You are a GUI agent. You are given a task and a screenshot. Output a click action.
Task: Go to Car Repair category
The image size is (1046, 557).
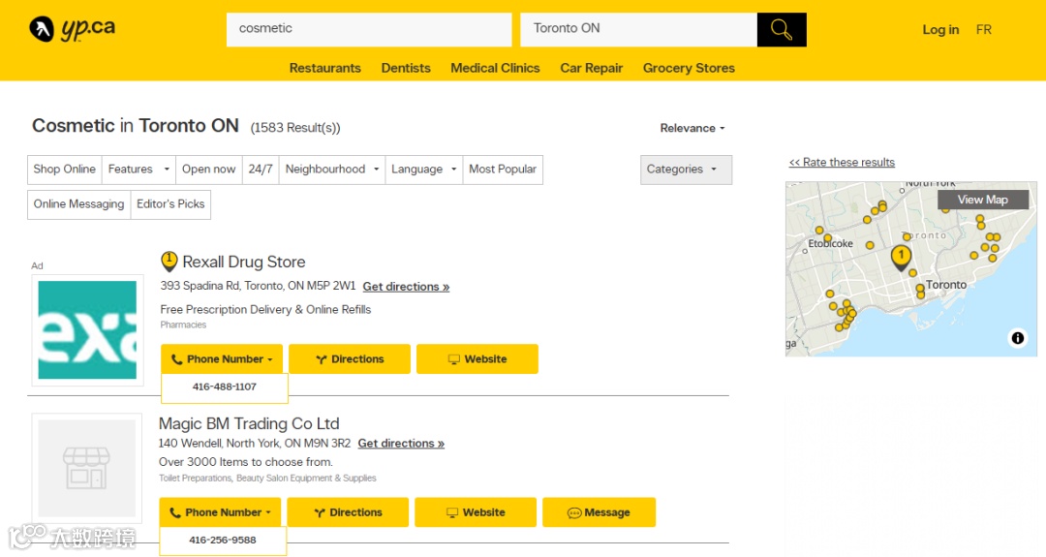pyautogui.click(x=591, y=68)
